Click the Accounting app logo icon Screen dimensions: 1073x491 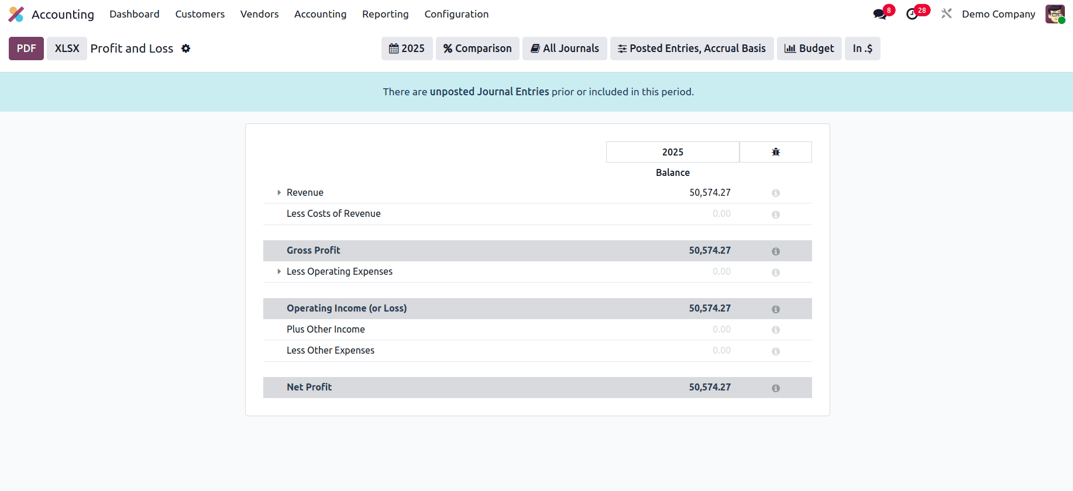pos(16,14)
